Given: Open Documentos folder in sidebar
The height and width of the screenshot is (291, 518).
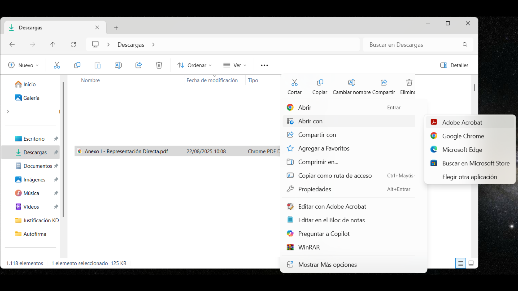Looking at the screenshot, I should click(37, 166).
